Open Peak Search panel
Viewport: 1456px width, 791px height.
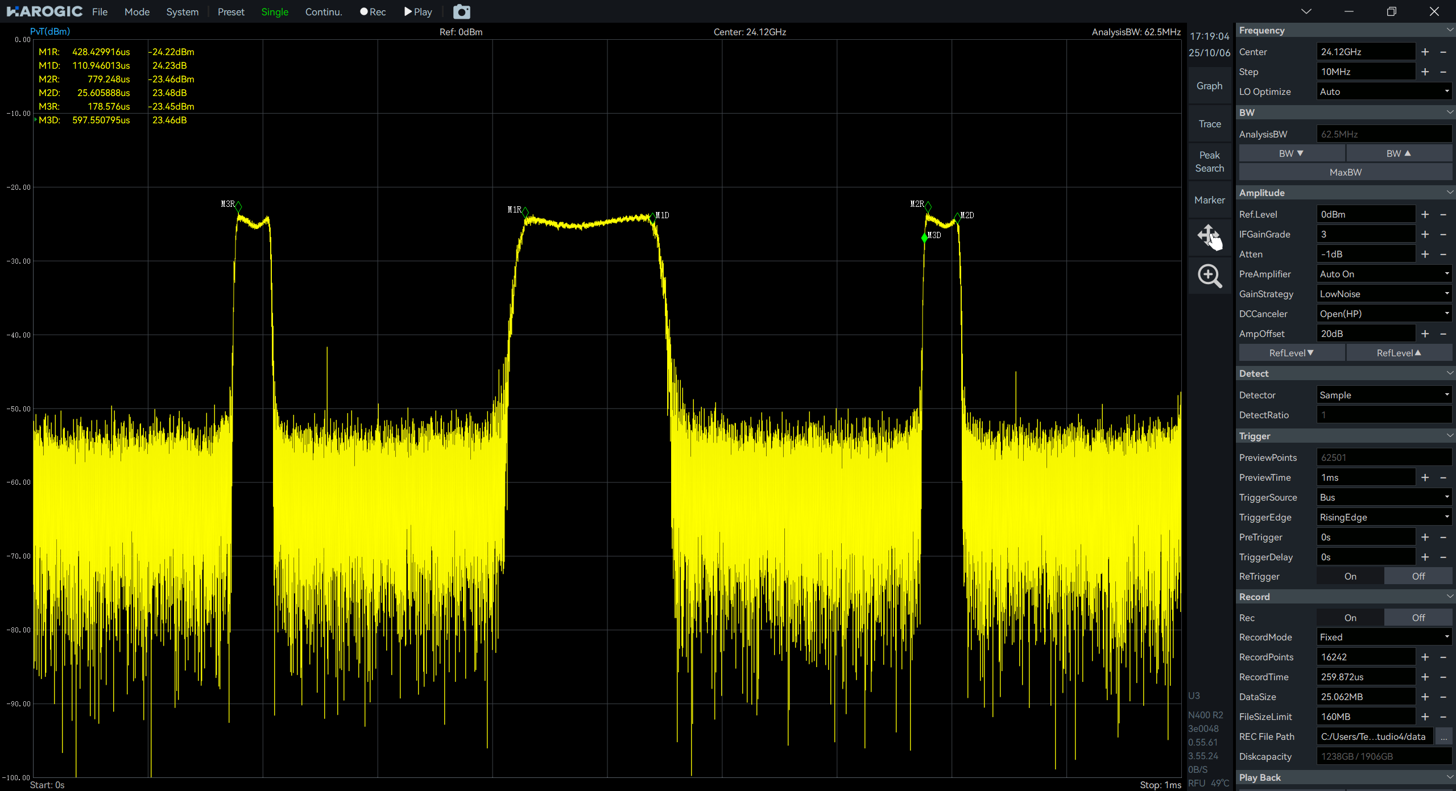tap(1209, 161)
